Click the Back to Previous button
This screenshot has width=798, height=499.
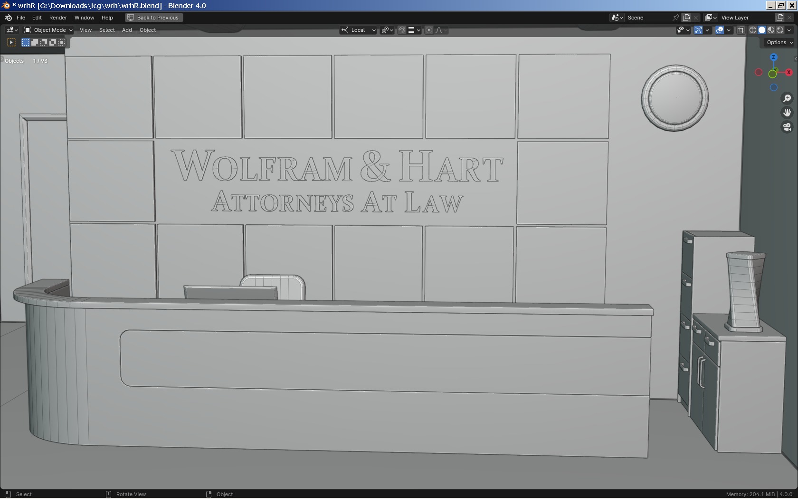(x=154, y=18)
